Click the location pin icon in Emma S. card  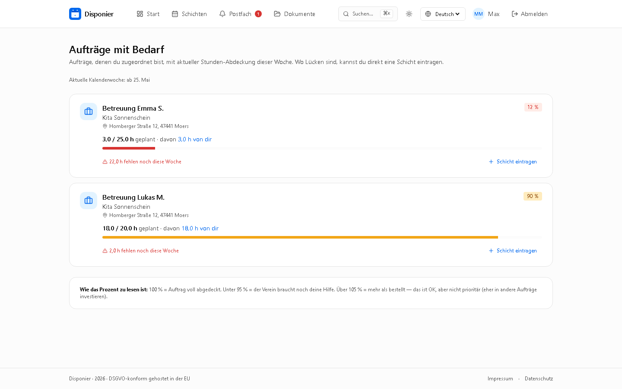tap(105, 126)
